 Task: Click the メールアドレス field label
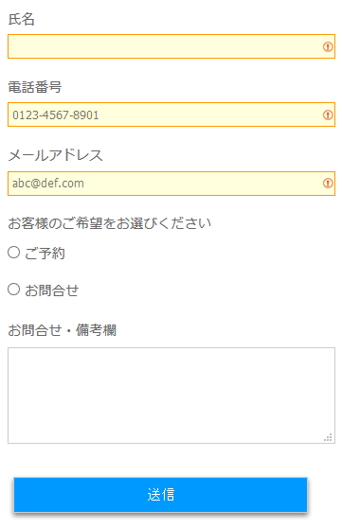click(x=55, y=155)
